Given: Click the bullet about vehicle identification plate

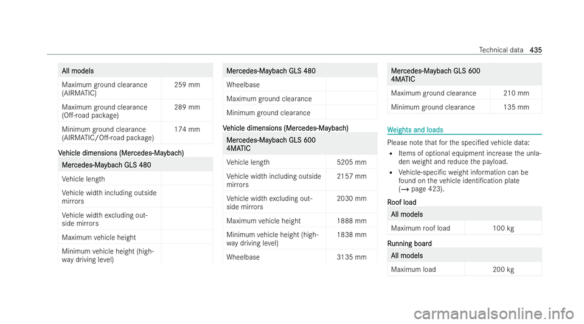Looking at the screenshot, I should pyautogui.click(x=464, y=181).
